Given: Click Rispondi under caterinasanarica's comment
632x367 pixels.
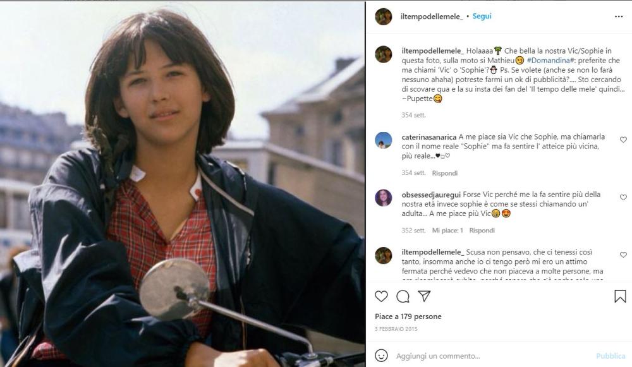Looking at the screenshot, I should point(444,173).
